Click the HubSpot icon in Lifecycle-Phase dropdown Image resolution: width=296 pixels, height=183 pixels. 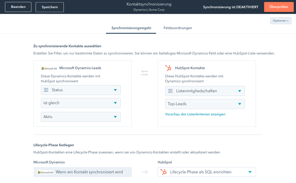[164, 172]
